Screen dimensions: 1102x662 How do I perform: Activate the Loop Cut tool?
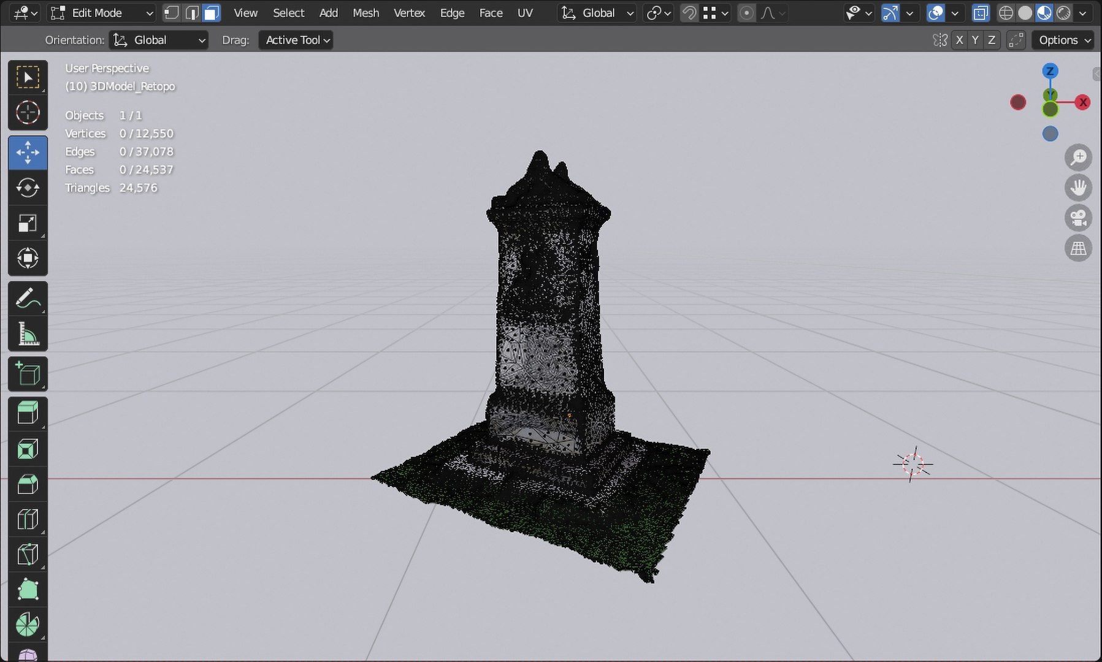28,520
